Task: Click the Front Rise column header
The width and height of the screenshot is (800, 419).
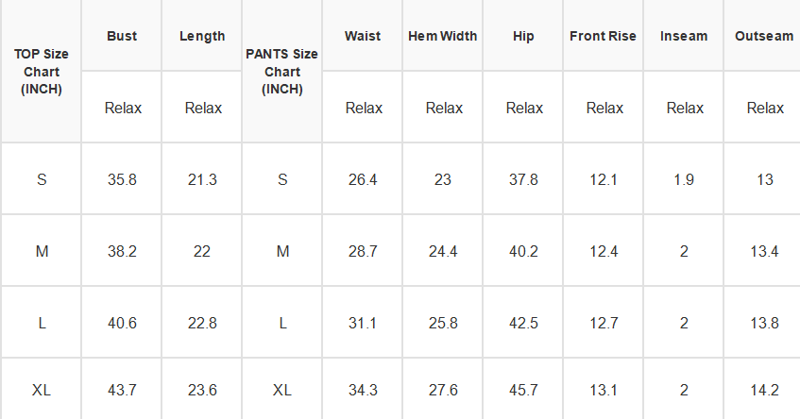Action: tap(603, 36)
